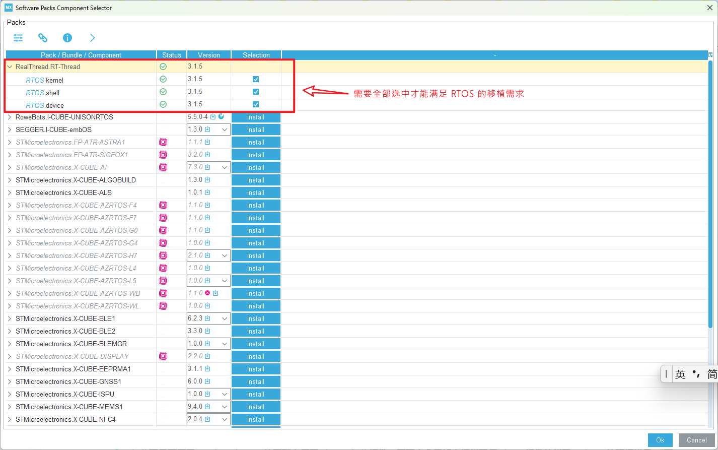Confirm with the Ok button
718x450 pixels.
point(660,440)
